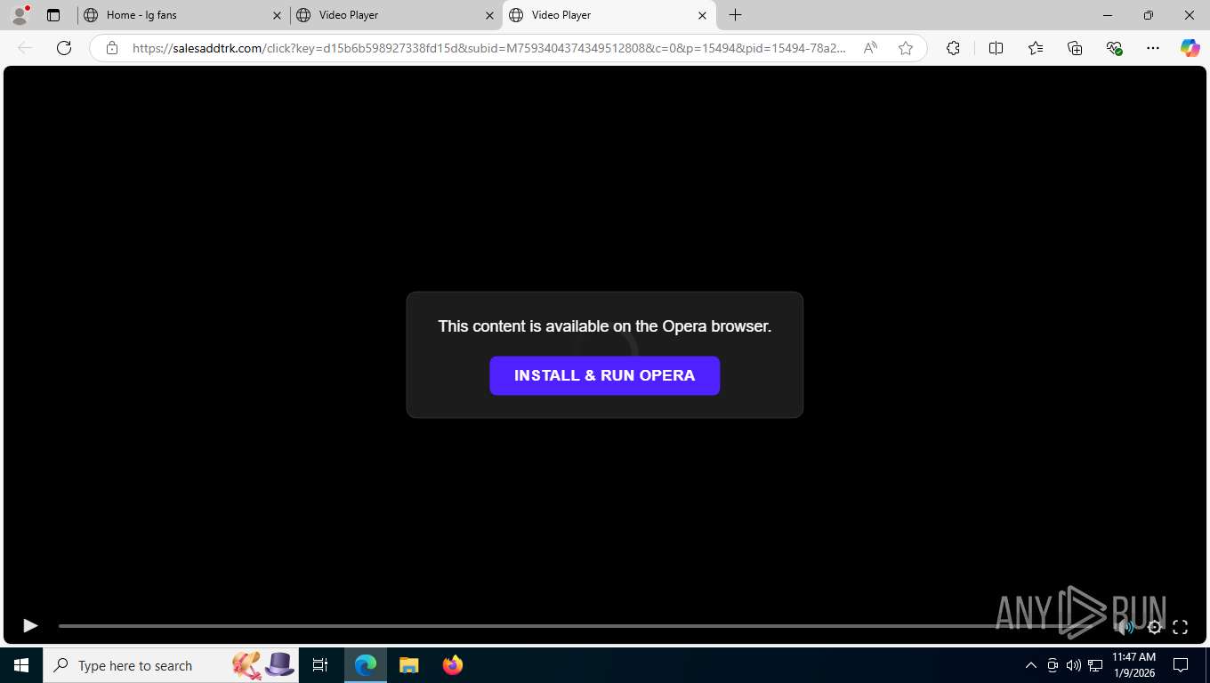Screen dimensions: 1210x683
Task: Toggle split screen view
Action: [x=996, y=48]
